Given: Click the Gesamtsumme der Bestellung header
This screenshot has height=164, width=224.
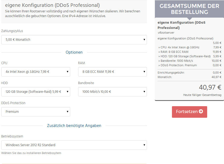Looking at the screenshot, I should click(x=190, y=9).
